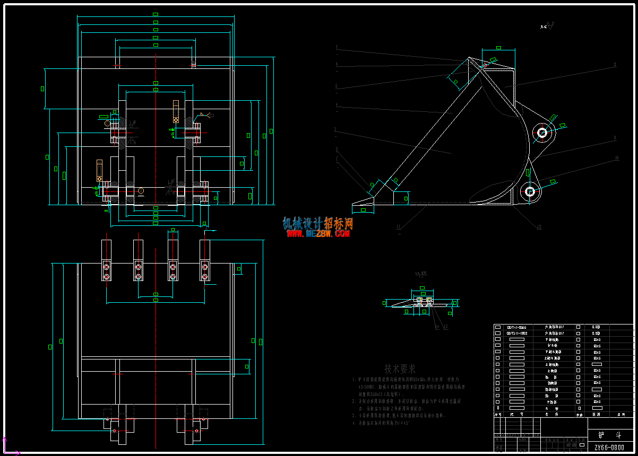The height and width of the screenshot is (456, 638).
Task: Click part callout number 8
Action: 615,65
